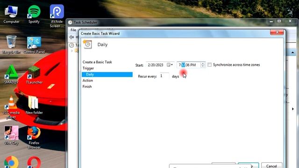Select the Task Scheduler clock tree node
This screenshot has width=299, height=168.
pyautogui.click(x=71, y=45)
